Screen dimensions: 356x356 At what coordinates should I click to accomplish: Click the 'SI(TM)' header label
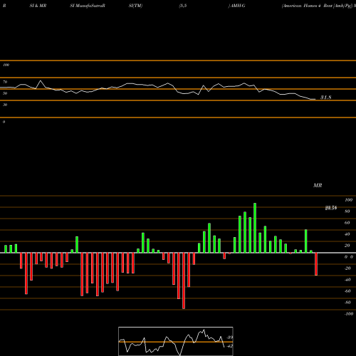point(135,6)
